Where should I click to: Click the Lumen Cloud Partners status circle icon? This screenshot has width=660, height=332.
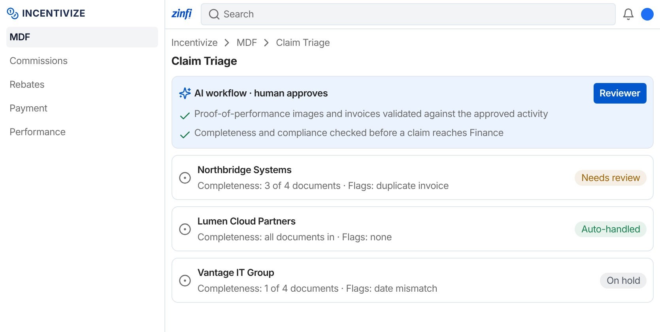185,229
